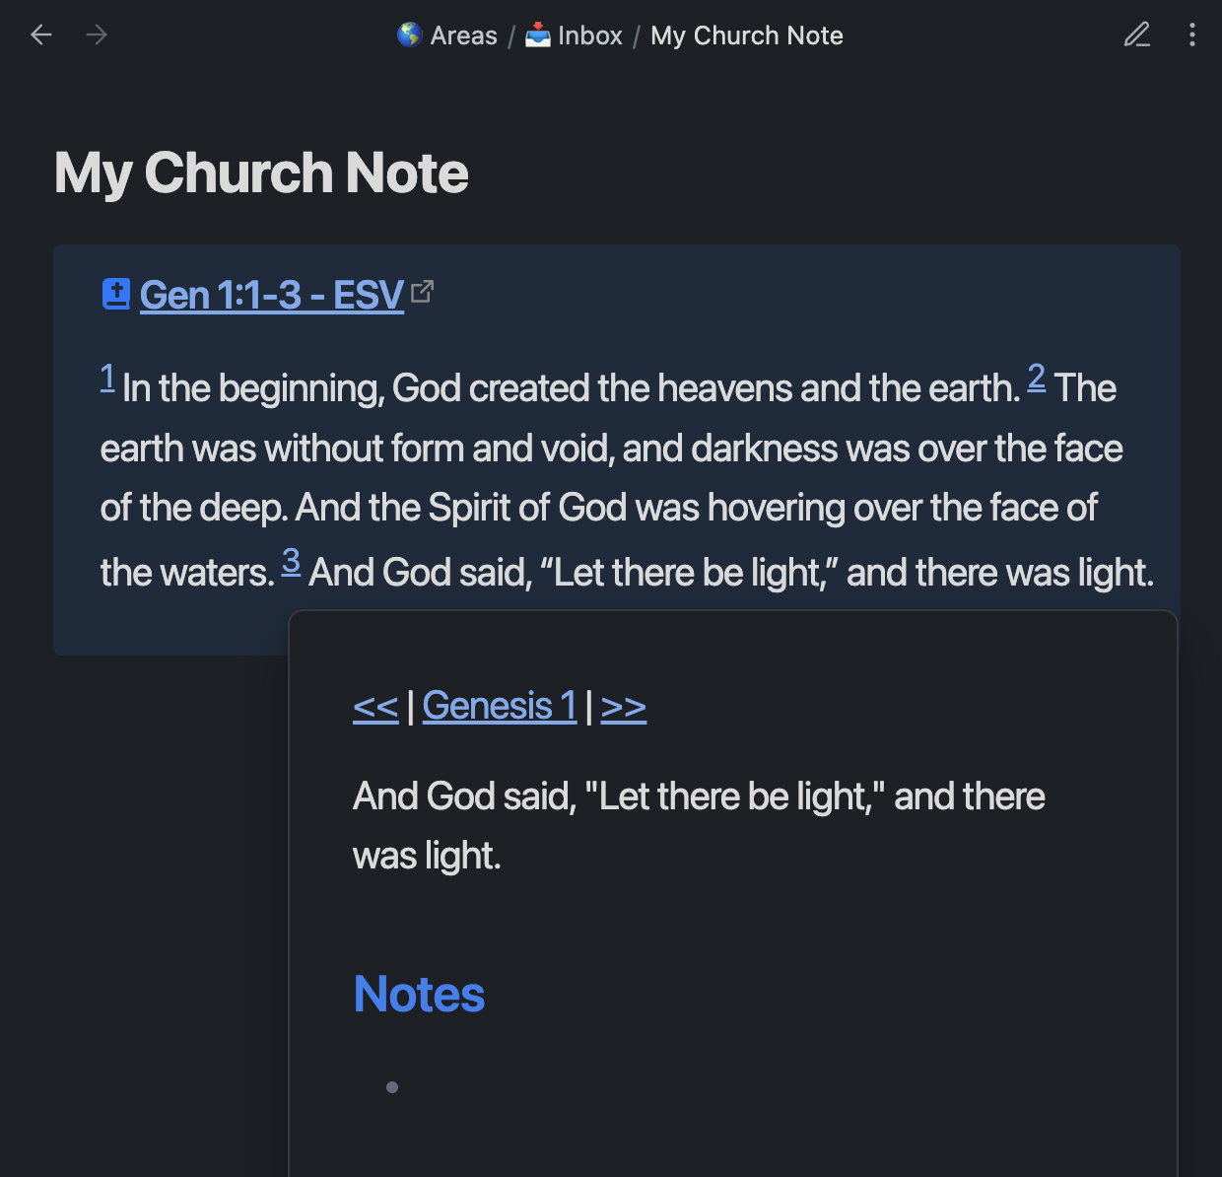
Task: Click the previous verse << link
Action: tap(374, 705)
